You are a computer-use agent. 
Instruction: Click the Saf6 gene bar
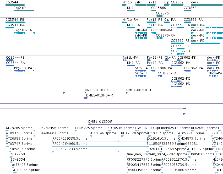point(140,5)
